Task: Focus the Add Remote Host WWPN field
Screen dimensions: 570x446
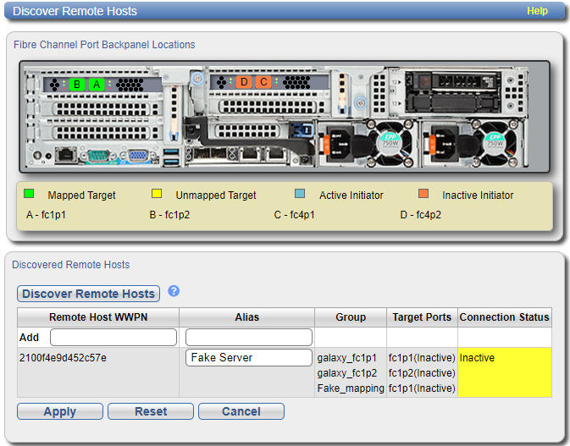Action: point(112,338)
